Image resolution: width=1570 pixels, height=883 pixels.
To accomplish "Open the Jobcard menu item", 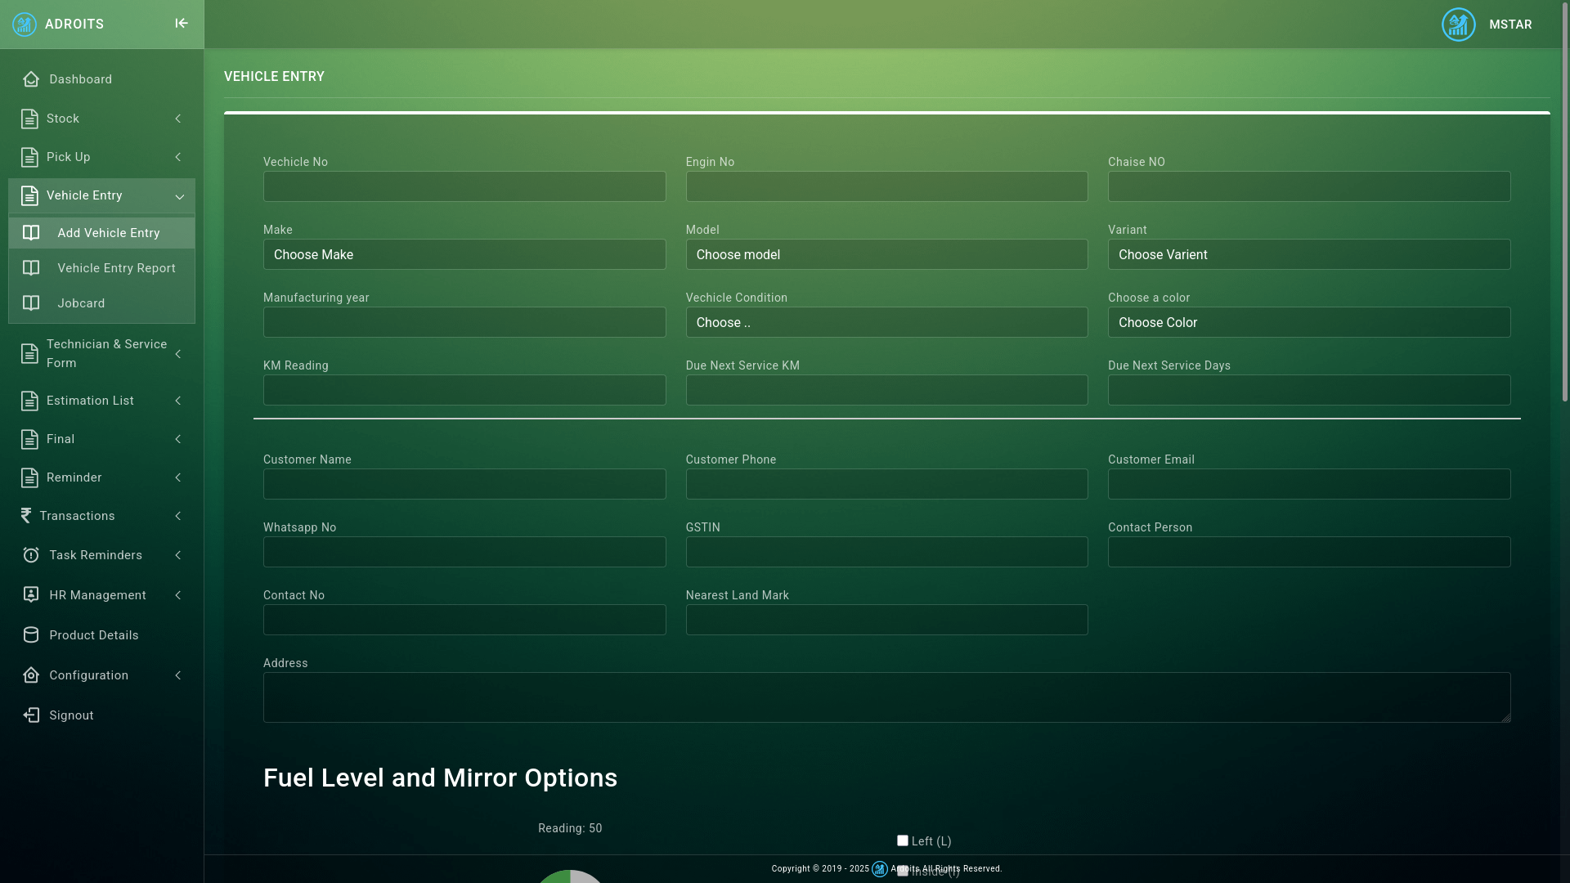I will pyautogui.click(x=81, y=303).
